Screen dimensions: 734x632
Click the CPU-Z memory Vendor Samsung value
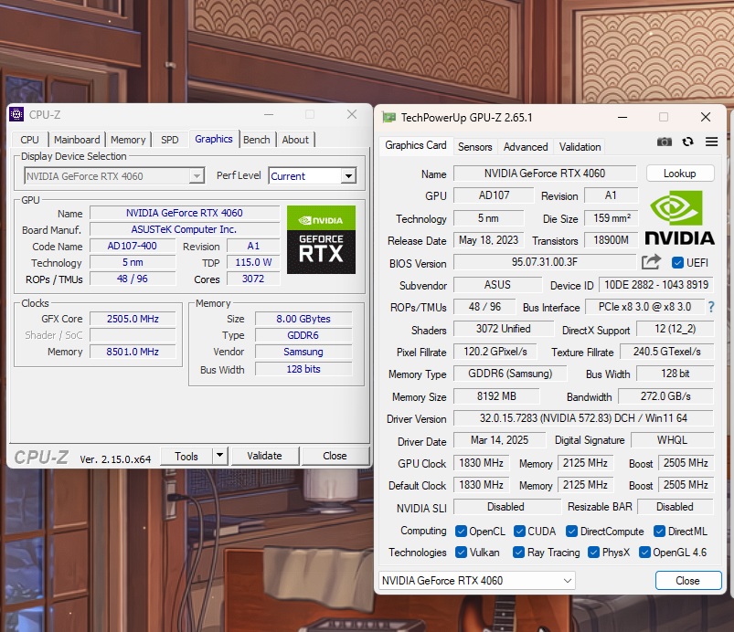pyautogui.click(x=303, y=352)
